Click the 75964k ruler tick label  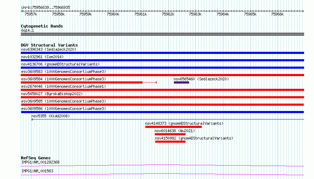click(x=223, y=14)
